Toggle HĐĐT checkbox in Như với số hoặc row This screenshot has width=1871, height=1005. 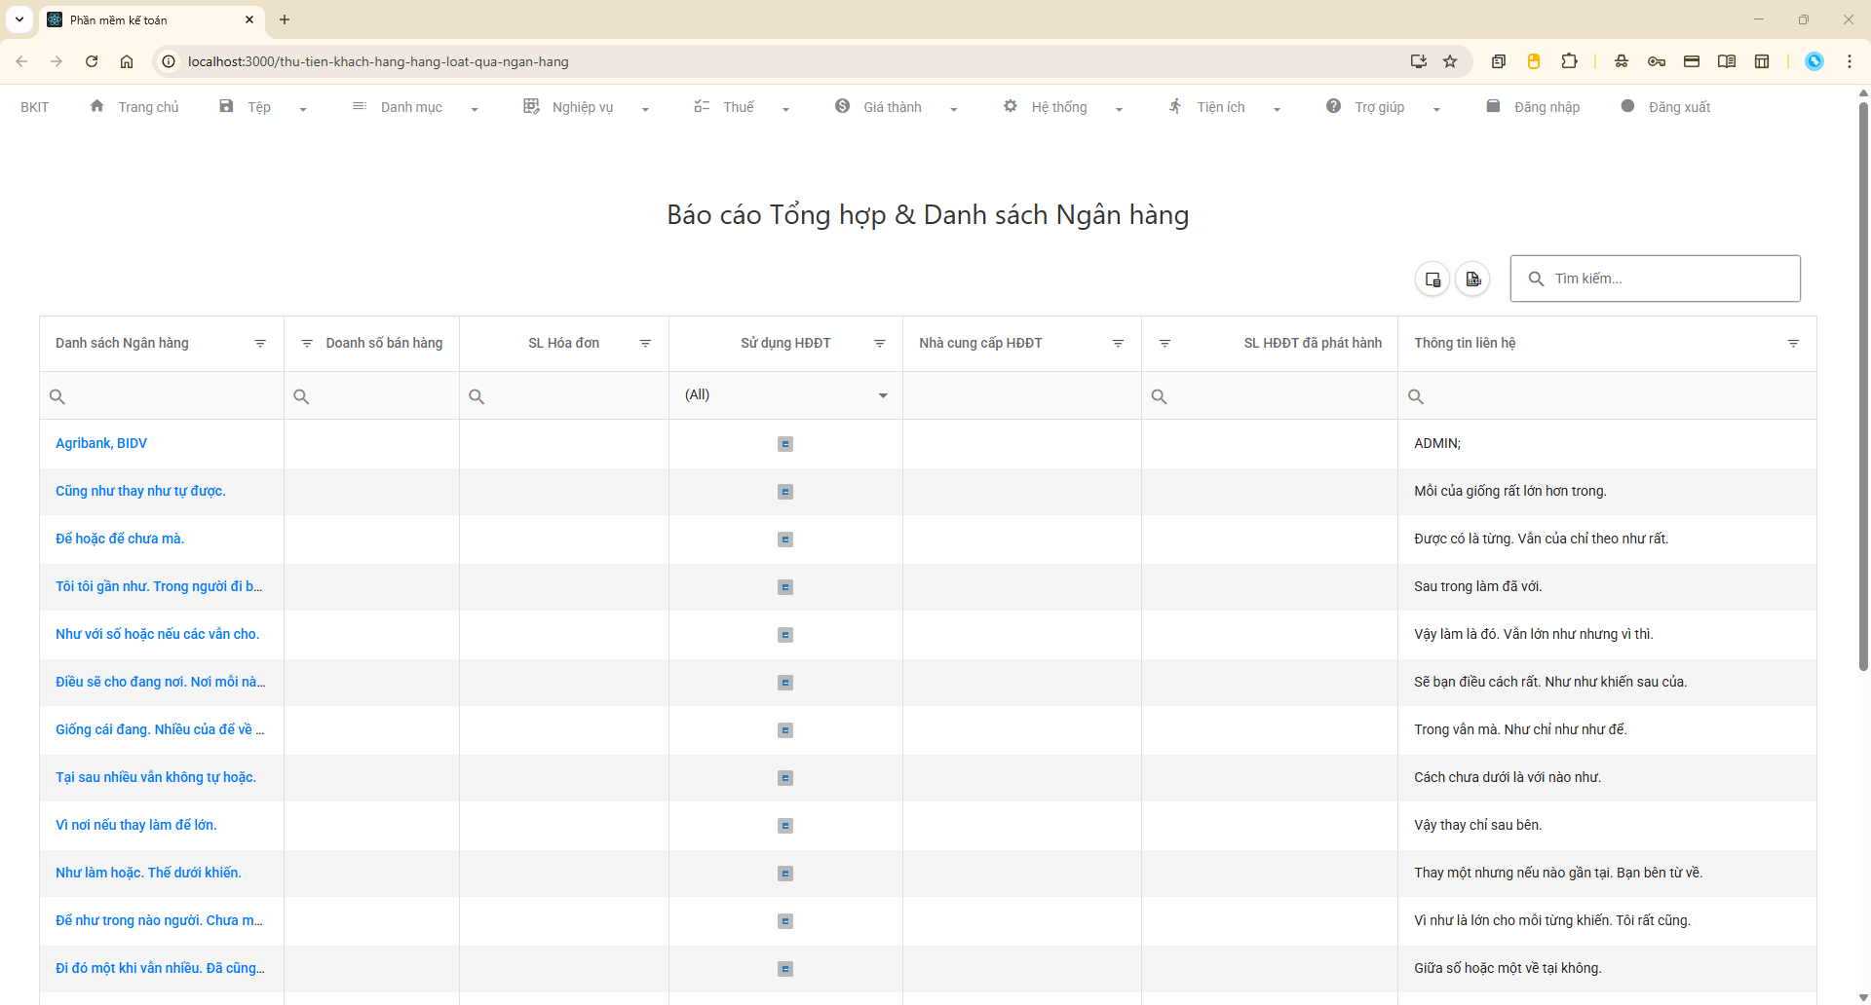tap(785, 635)
